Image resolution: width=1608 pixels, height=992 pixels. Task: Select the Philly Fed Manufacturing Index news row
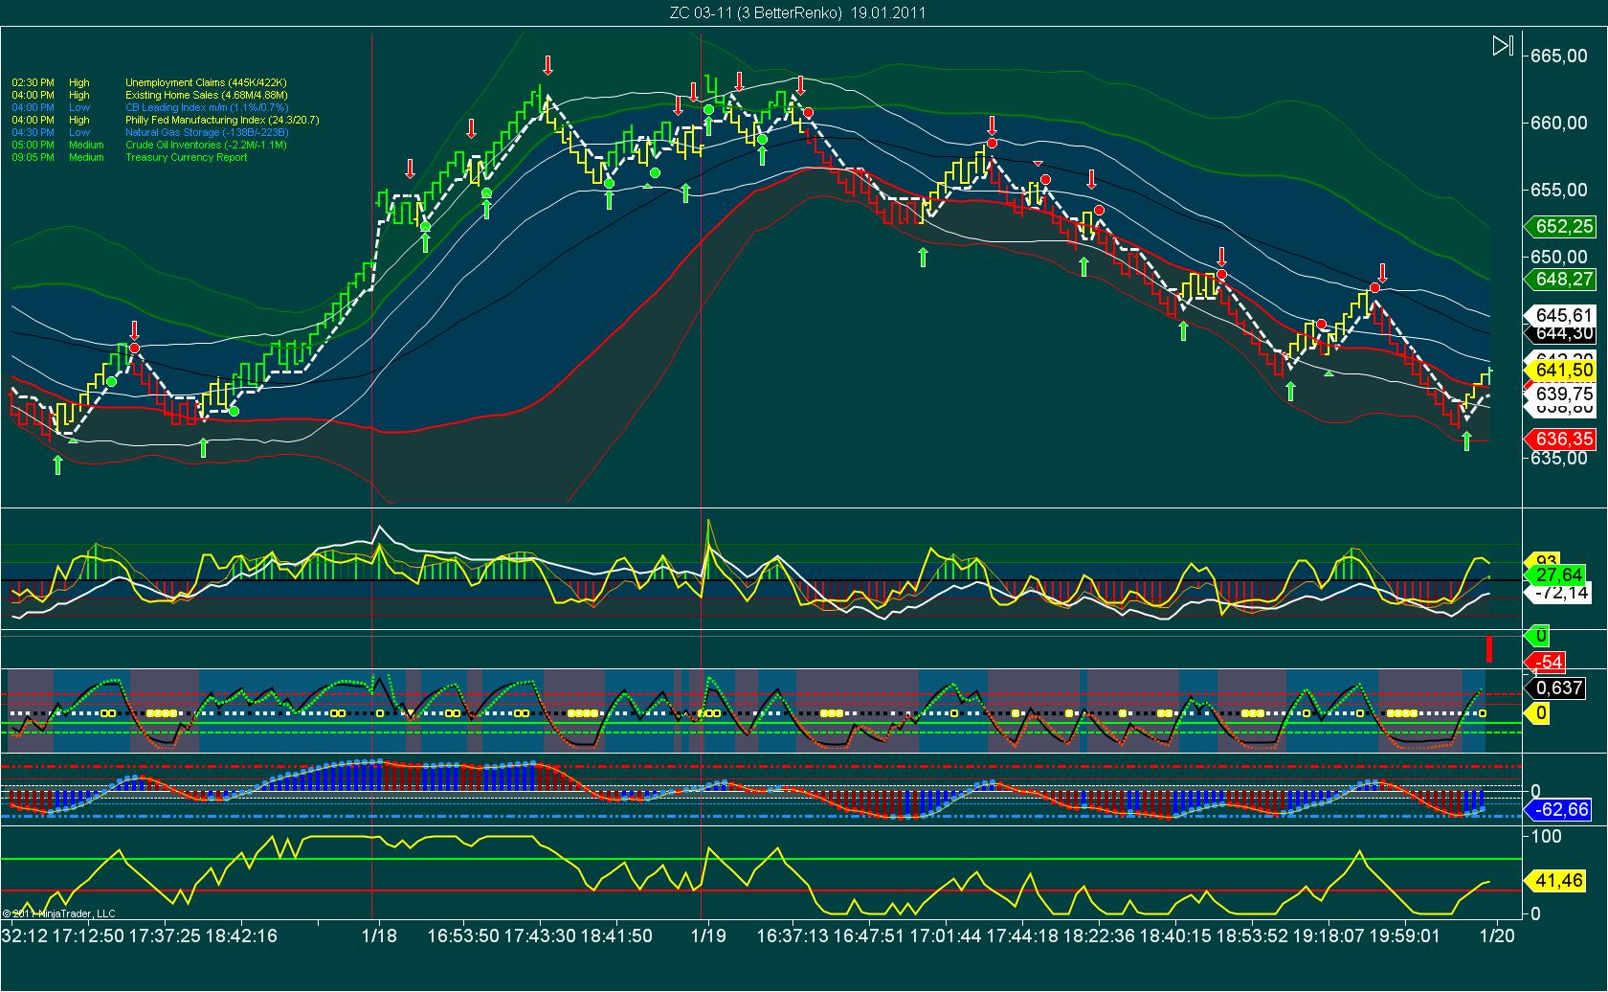(166, 121)
